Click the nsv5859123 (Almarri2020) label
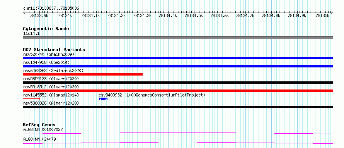Viewport: 344px width, 148px height. click(x=51, y=79)
